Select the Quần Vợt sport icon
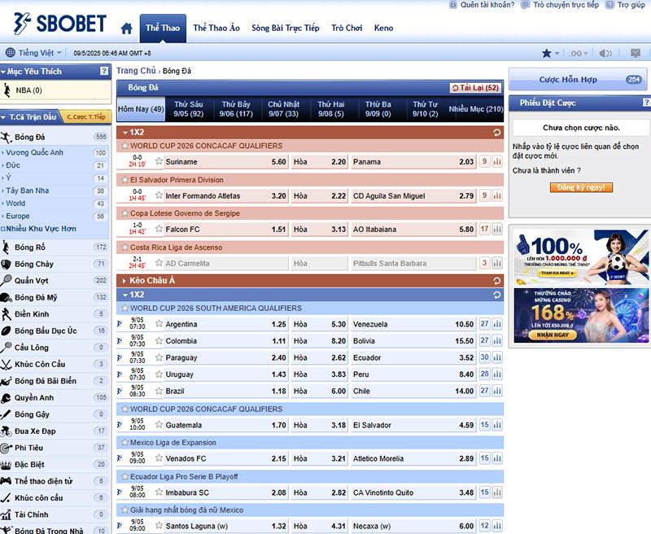The image size is (651, 534). 7,280
